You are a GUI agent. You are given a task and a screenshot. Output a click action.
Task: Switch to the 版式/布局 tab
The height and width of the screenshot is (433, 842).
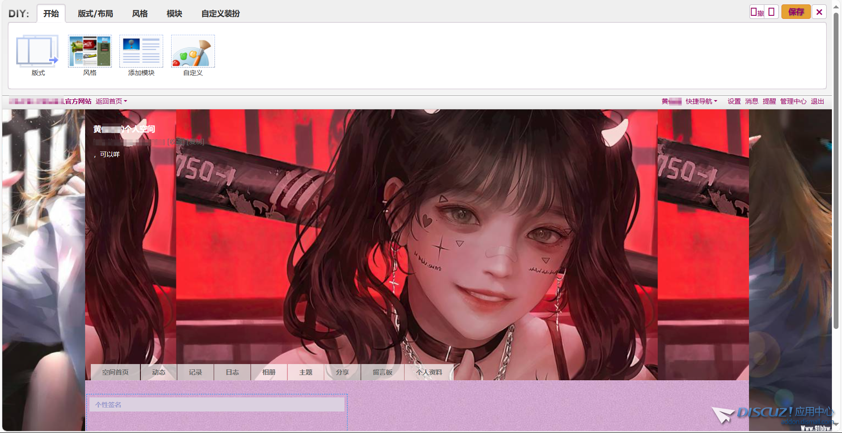95,14
